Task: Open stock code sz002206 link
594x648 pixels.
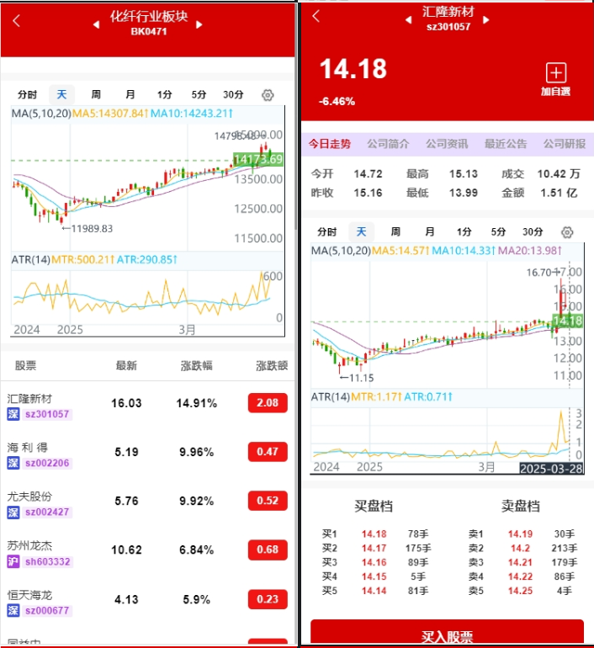Action: (47, 463)
